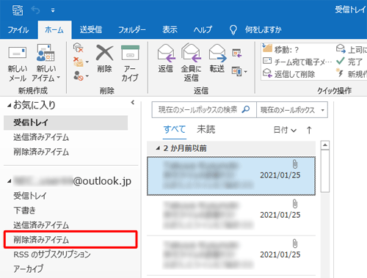This screenshot has height=278, width=367.
Task: Click the 削除 X button
Action: [104, 59]
